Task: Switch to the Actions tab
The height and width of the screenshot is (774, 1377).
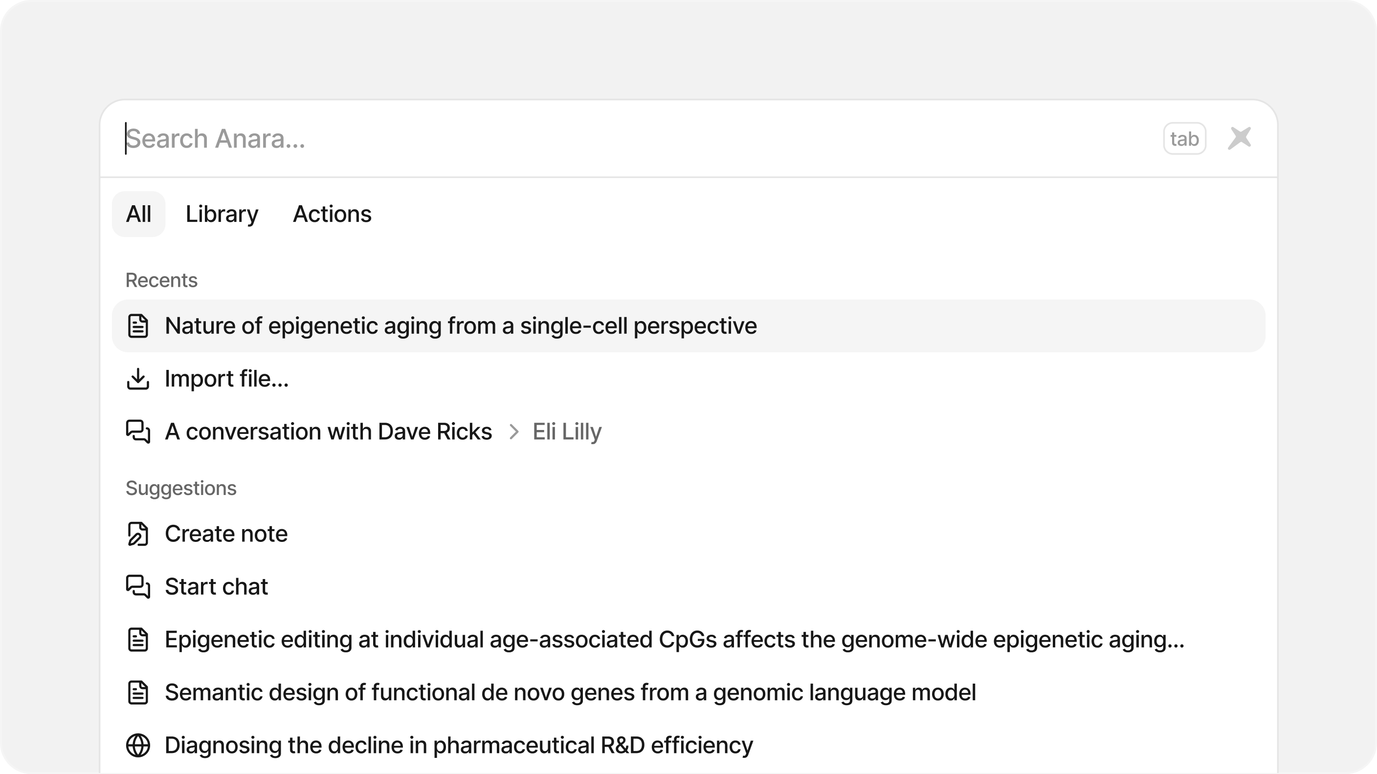Action: point(332,214)
